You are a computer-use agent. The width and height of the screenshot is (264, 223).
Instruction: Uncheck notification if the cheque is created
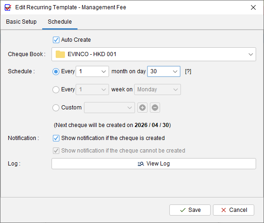56,138
